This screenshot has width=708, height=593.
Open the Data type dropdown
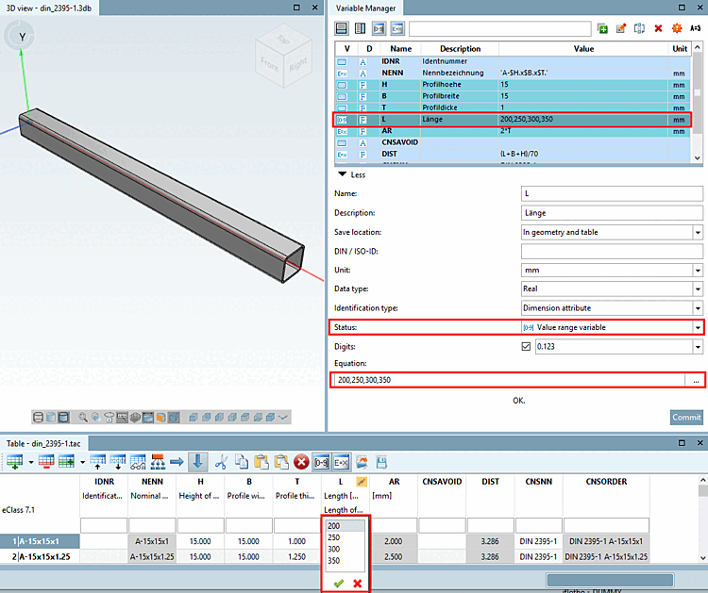[x=697, y=288]
